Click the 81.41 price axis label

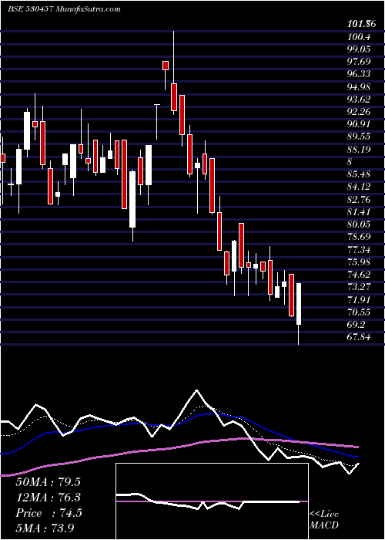(359, 212)
